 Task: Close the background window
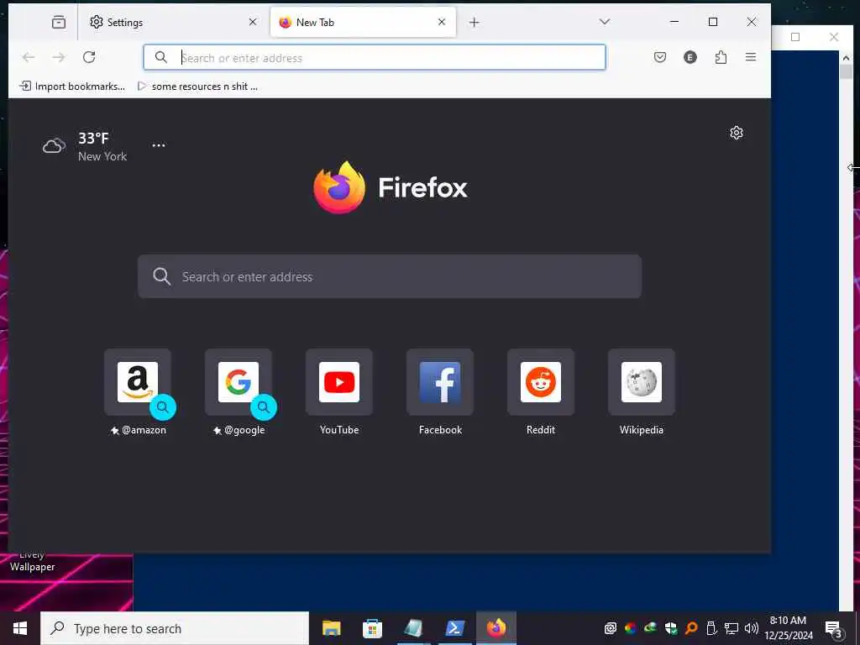point(834,37)
